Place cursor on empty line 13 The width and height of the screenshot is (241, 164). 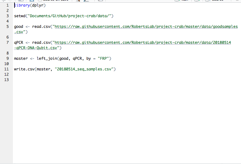[x=63, y=80]
